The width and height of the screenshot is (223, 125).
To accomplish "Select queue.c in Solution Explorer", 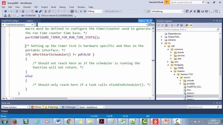I will [191, 93].
